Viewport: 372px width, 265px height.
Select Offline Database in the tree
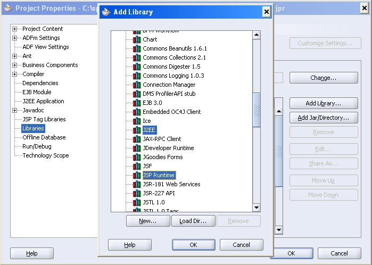click(44, 137)
